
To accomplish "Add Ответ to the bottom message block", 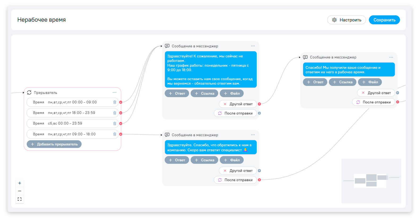I will click(177, 160).
